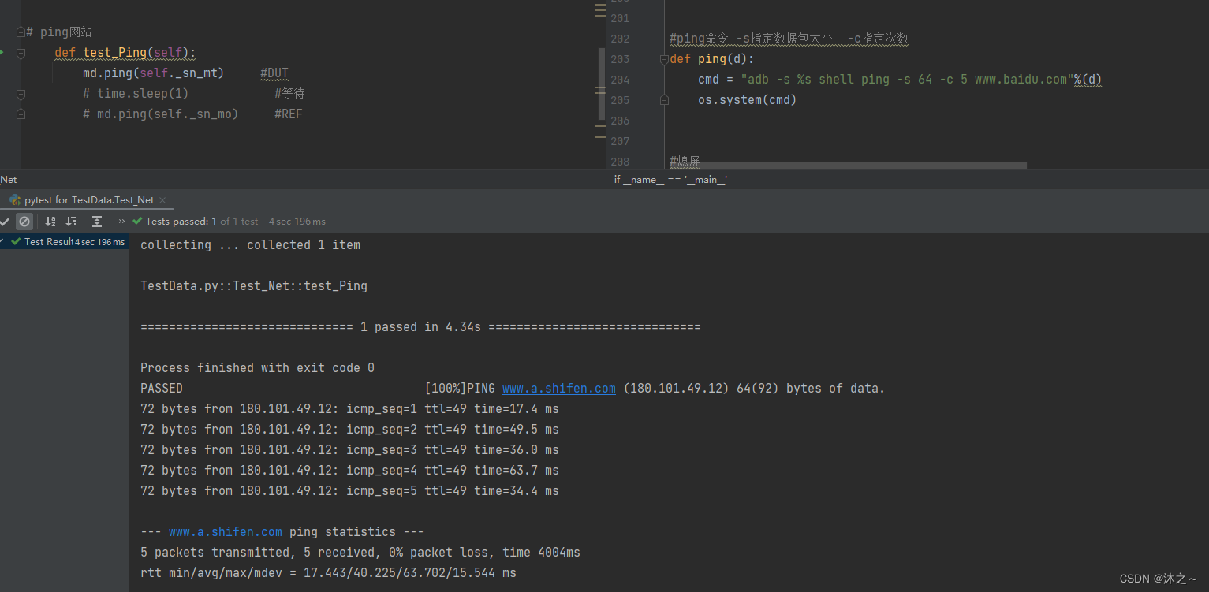Click www.a.shifen.com in ping statistics line
The width and height of the screenshot is (1209, 592).
[225, 531]
